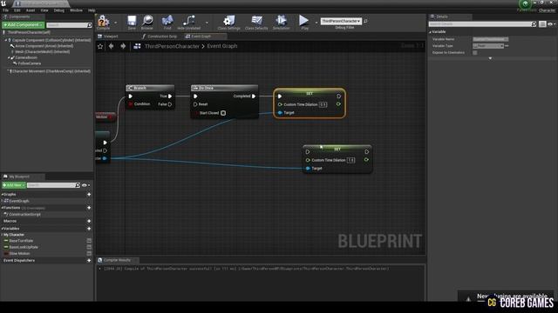Click the Find binoculars icon

tap(167, 21)
